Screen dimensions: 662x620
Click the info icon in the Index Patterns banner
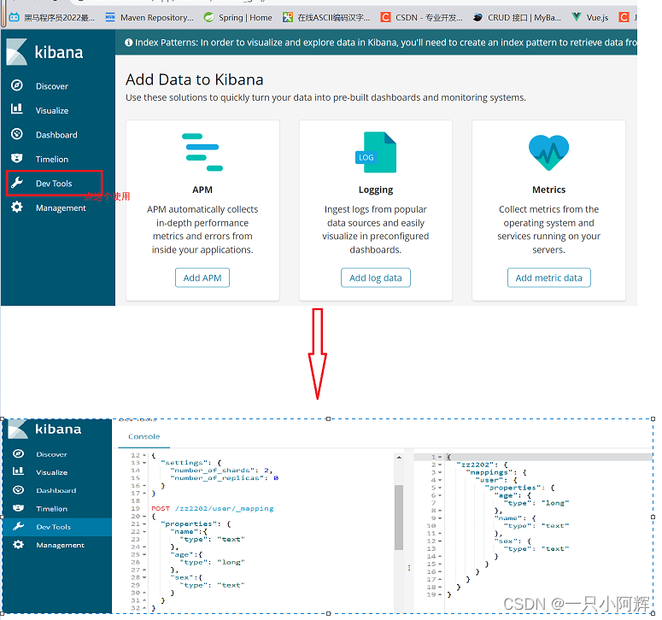[x=128, y=42]
